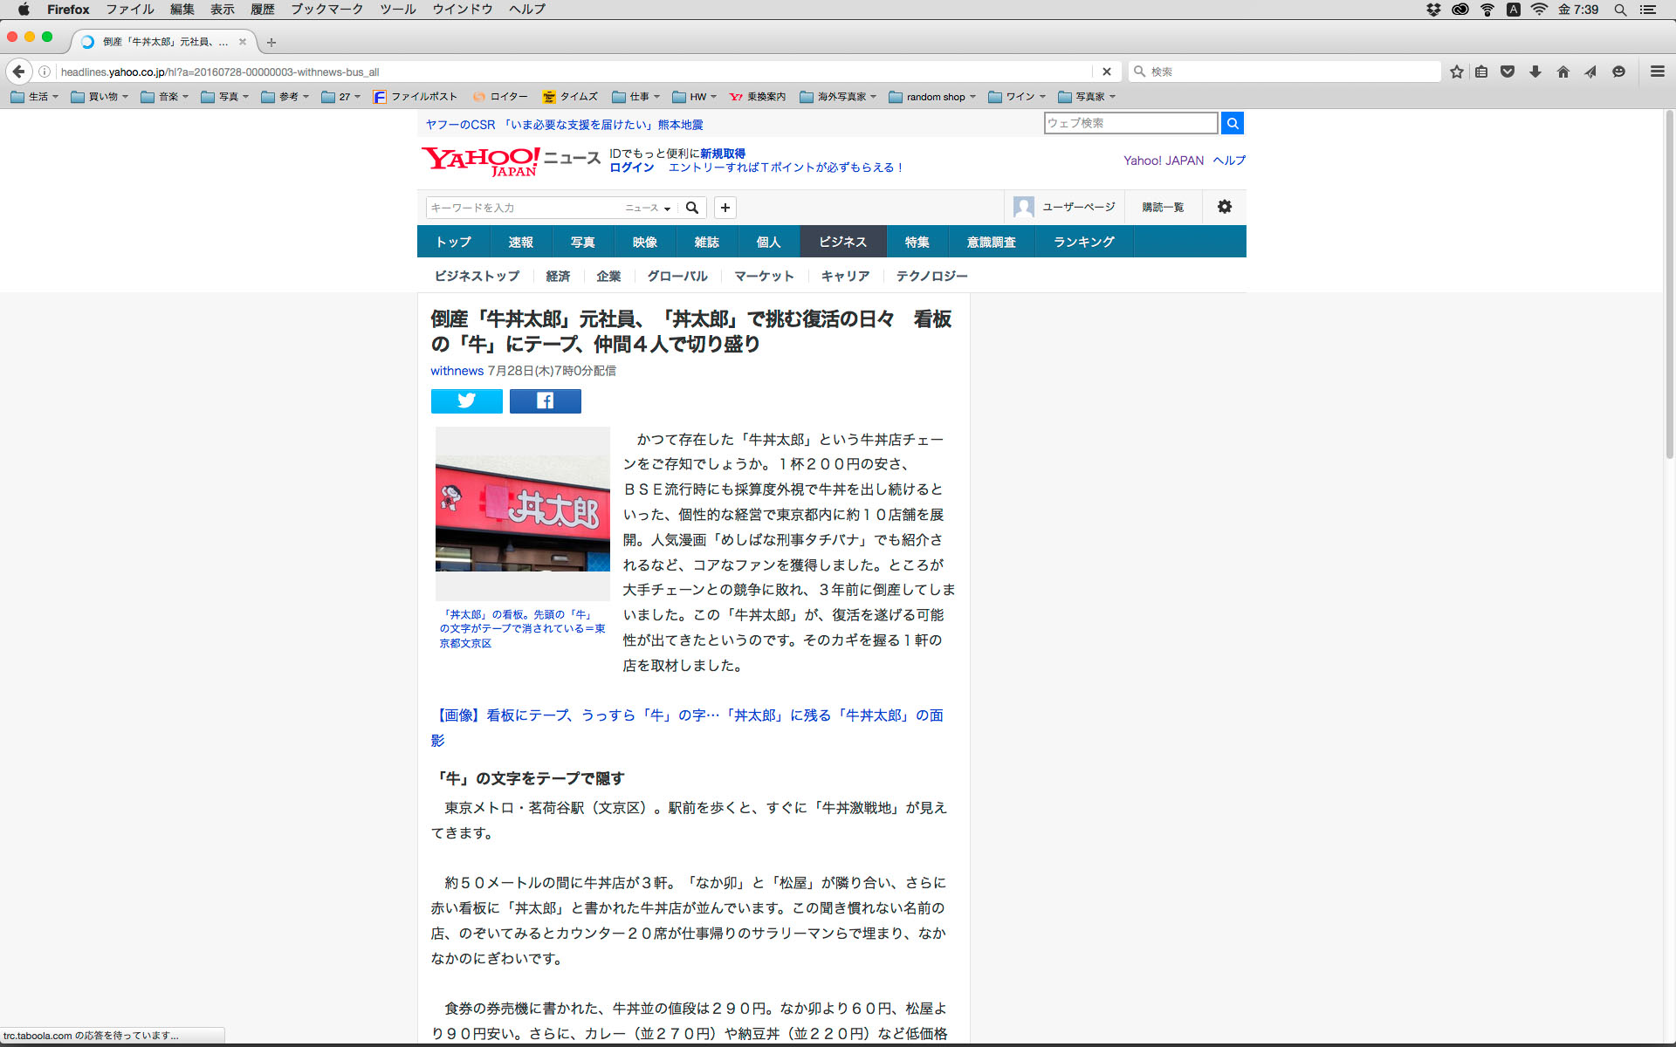Click the browser back arrow
1676x1047 pixels.
(18, 72)
